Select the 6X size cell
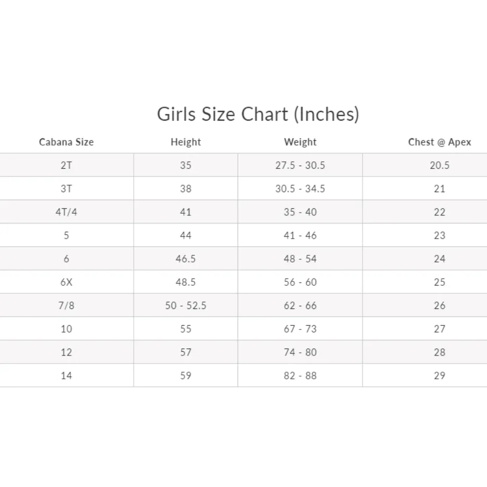Image resolution: width=487 pixels, height=487 pixels. tap(66, 282)
